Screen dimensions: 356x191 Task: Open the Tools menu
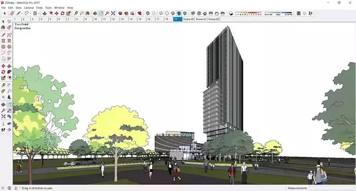[x=48, y=8]
